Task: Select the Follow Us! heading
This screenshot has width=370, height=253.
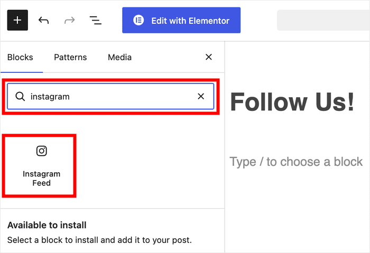Action: coord(292,101)
